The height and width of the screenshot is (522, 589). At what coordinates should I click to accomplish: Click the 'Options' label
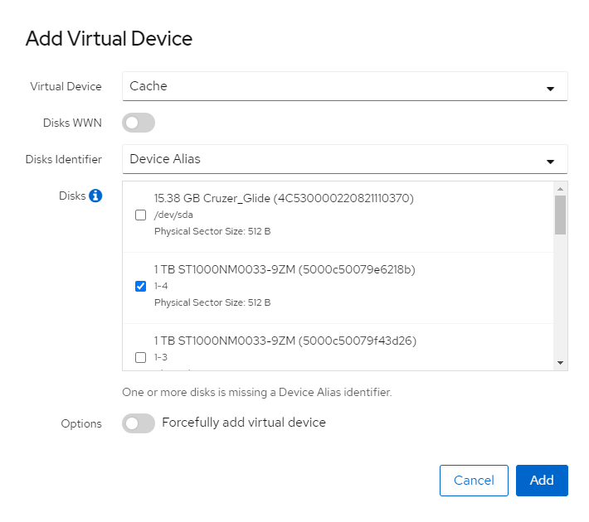[x=81, y=423]
